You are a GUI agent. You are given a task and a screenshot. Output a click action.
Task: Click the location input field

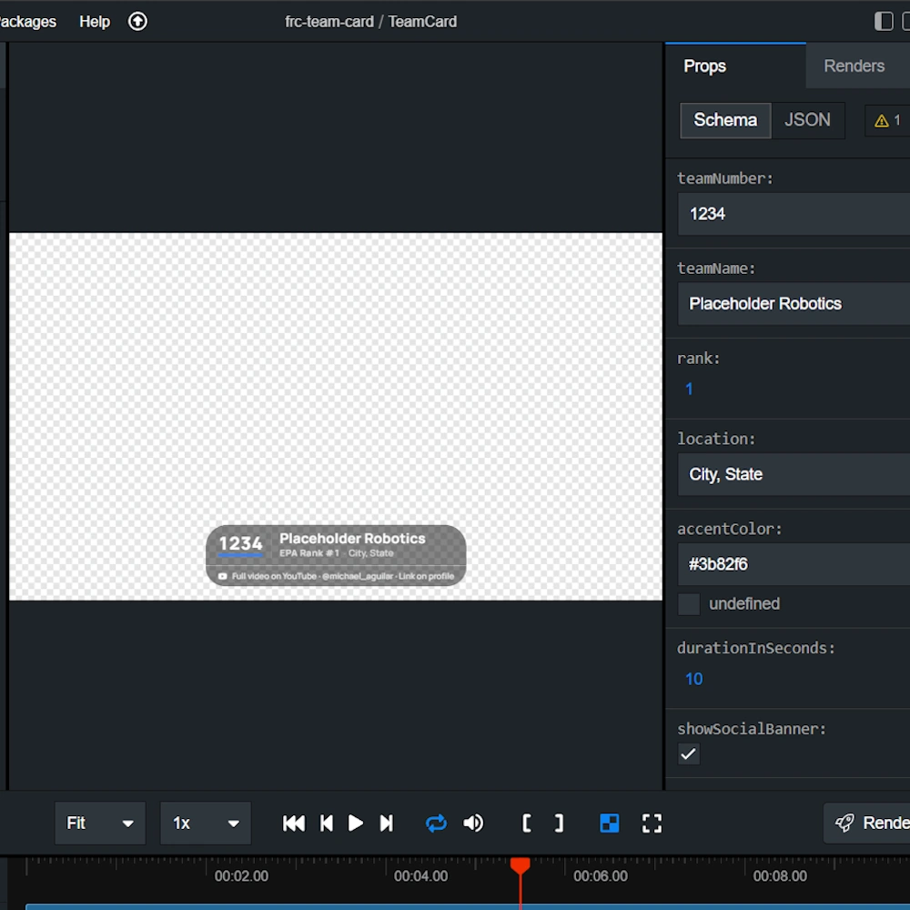[794, 474]
